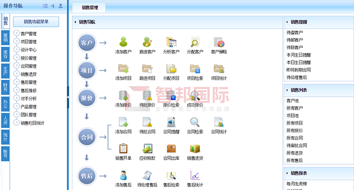Click the round 合同 stage button
The height and width of the screenshot is (190, 354).
[x=86, y=137]
